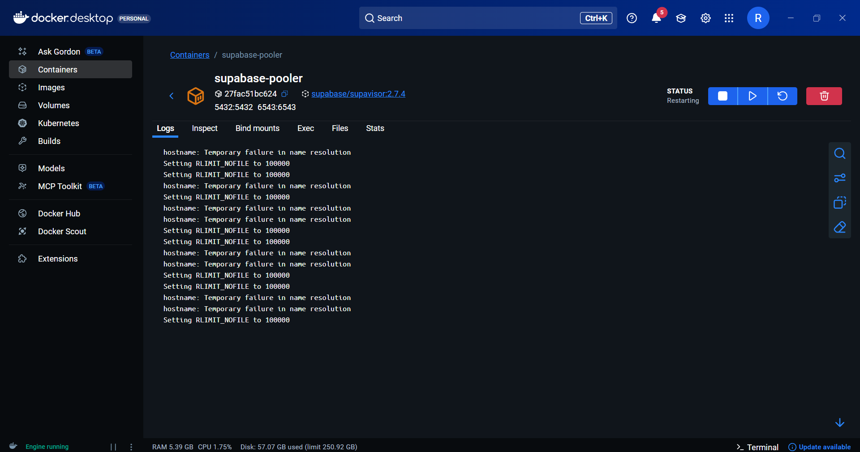860x452 pixels.
Task: Clear the container logs
Action: (840, 227)
